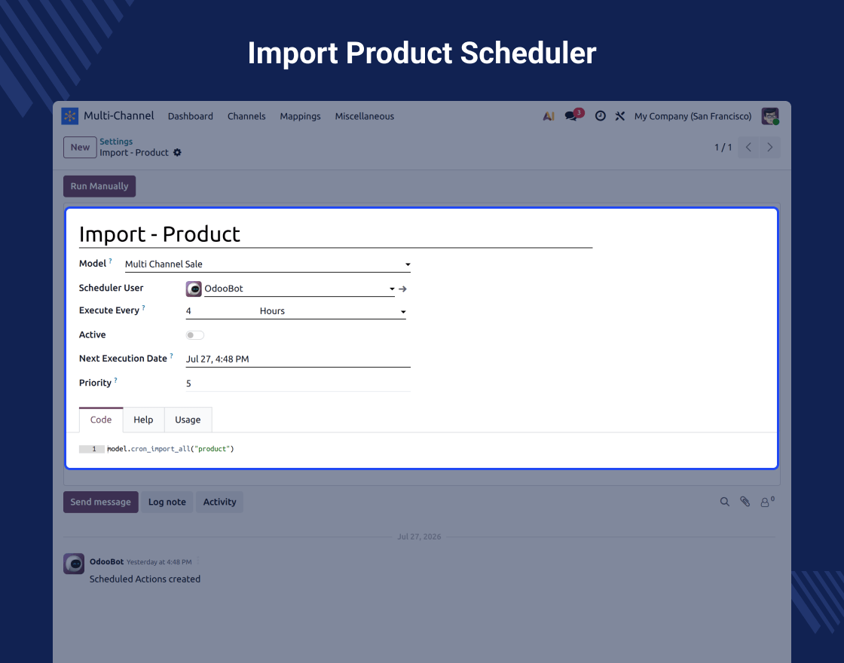Switch to the Code tab
Screen dimensions: 844x663
pos(101,420)
